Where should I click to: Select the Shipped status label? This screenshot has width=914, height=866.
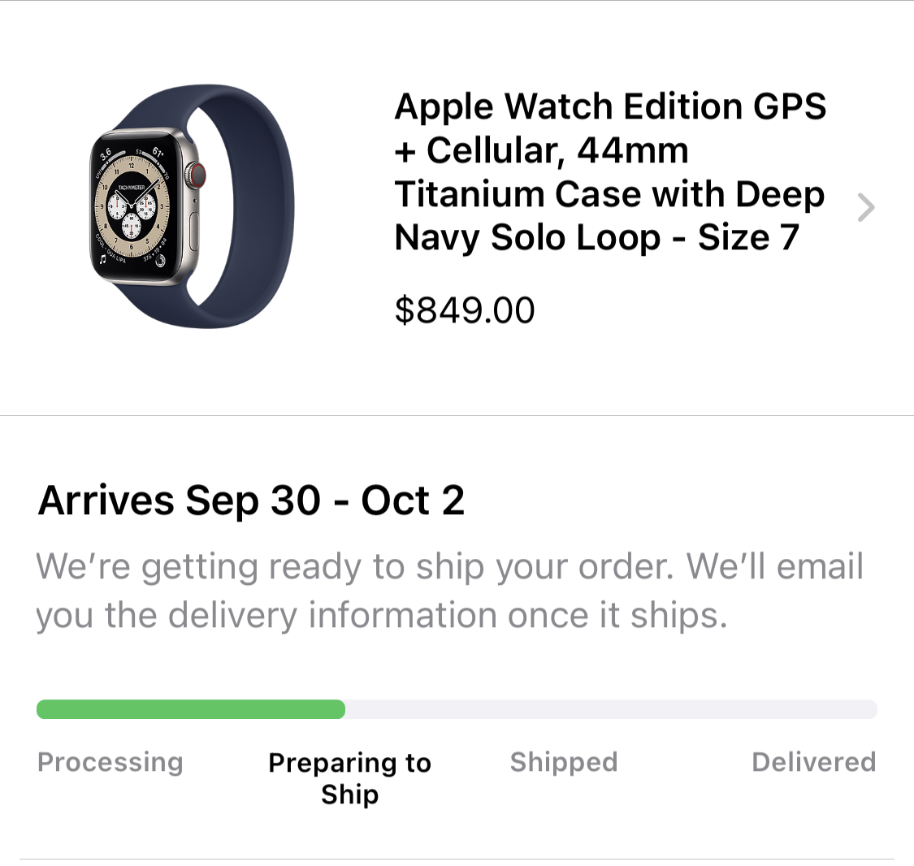click(564, 762)
